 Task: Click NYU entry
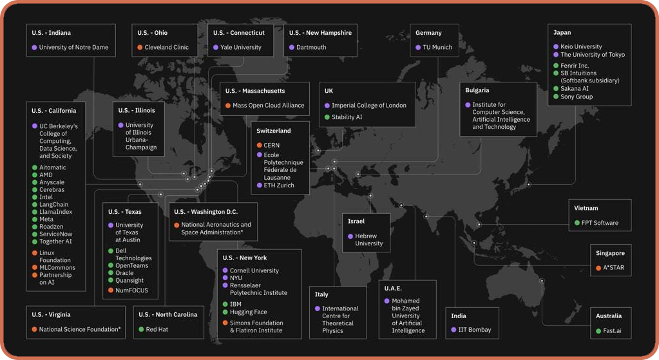click(x=236, y=278)
